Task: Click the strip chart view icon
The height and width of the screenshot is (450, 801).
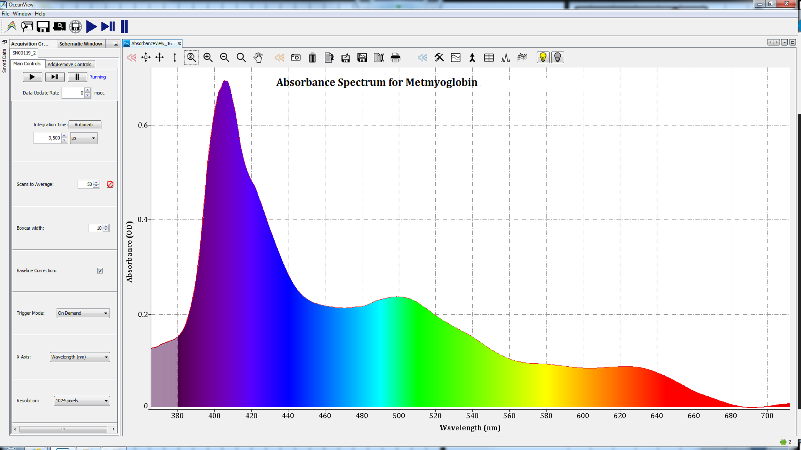Action: (x=456, y=58)
